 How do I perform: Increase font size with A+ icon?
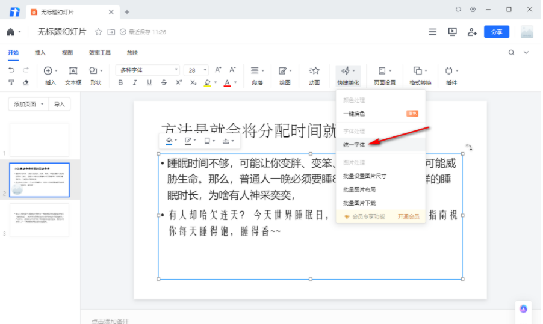218,70
